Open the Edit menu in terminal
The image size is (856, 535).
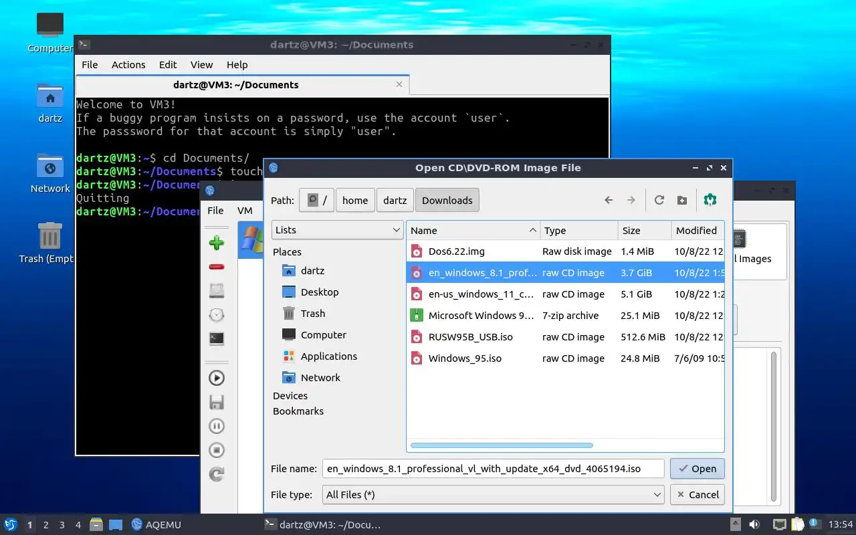point(168,65)
